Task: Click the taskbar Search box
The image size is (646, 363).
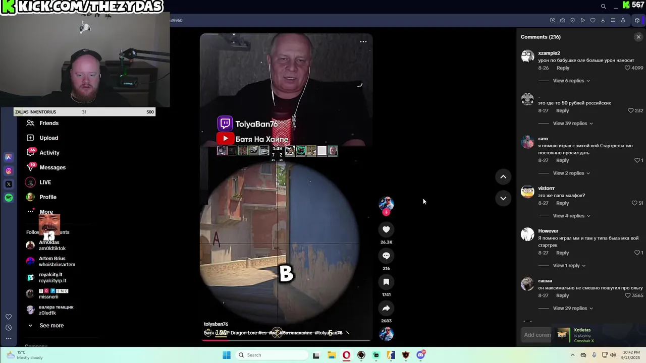Action: point(271,355)
